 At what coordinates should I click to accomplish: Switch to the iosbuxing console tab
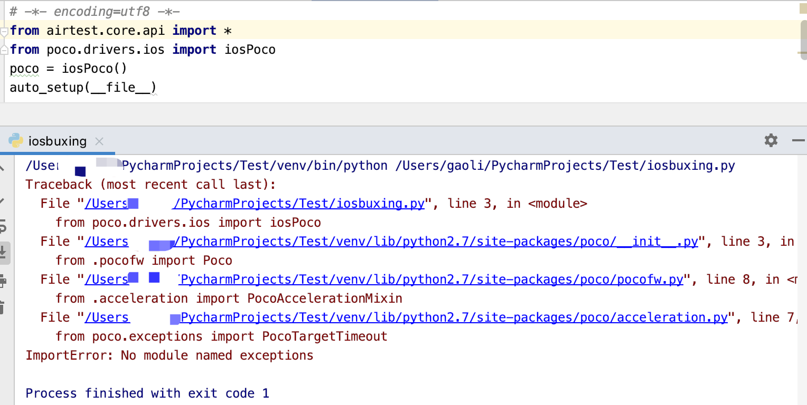tap(57, 141)
